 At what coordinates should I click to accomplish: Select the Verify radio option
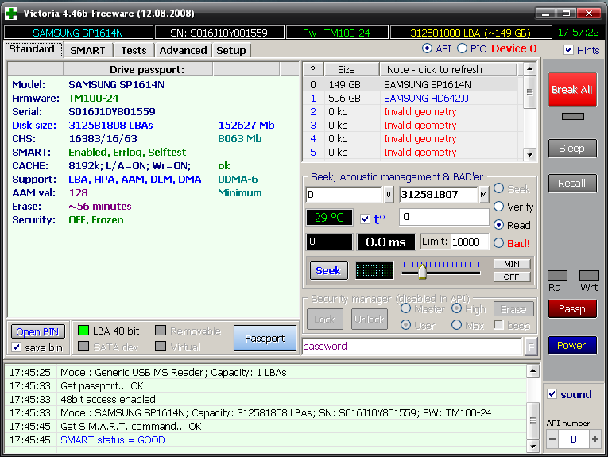tap(498, 207)
